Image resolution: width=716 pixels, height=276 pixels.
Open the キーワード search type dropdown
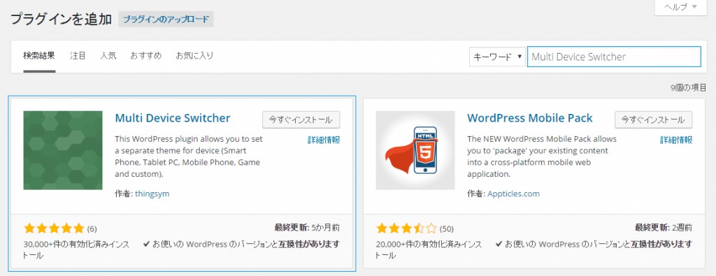tap(497, 57)
